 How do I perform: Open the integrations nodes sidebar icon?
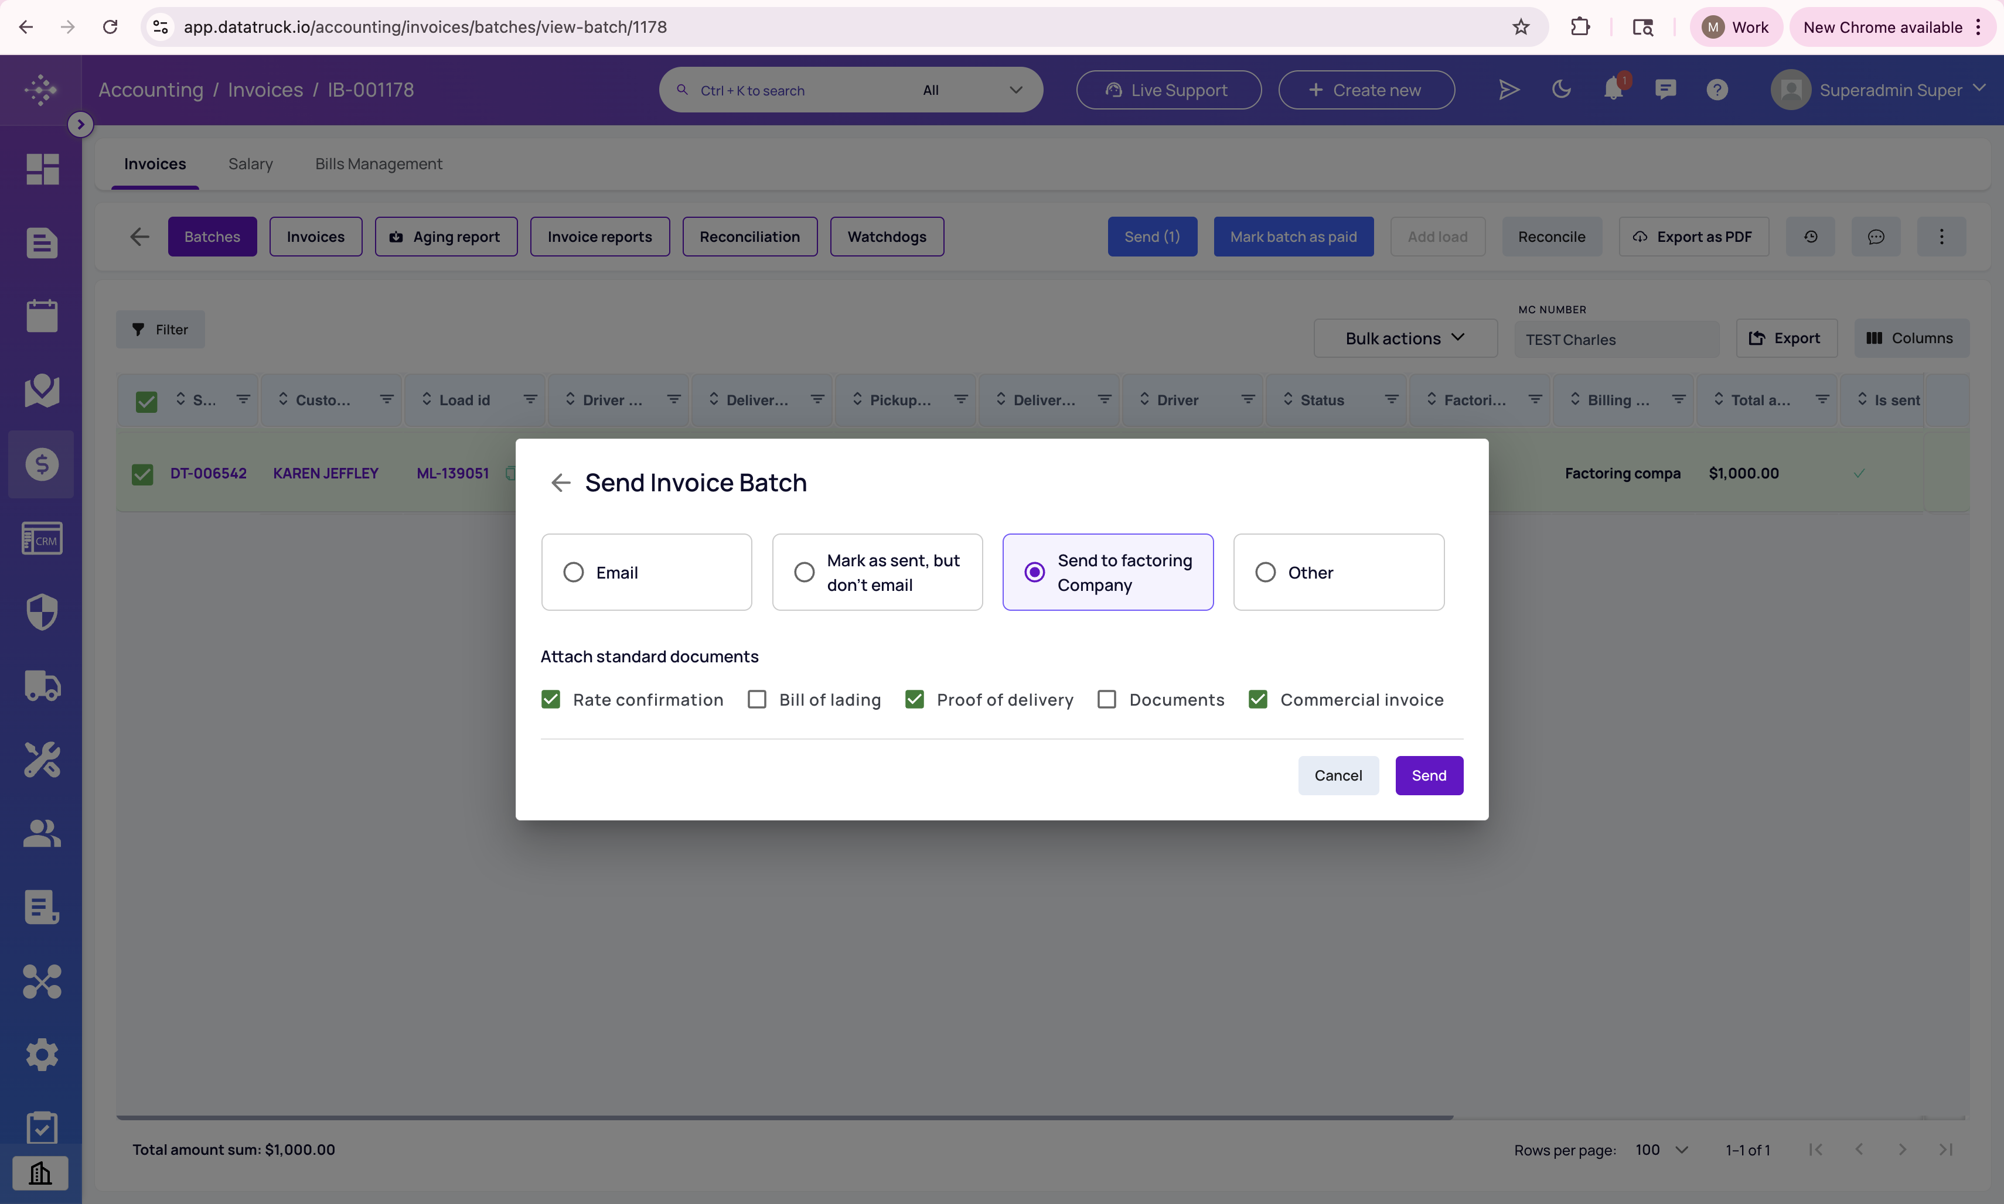(x=42, y=981)
